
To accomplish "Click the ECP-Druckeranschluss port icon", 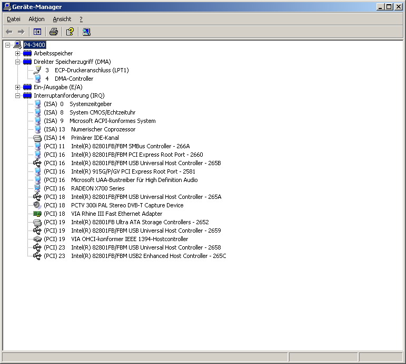I will point(37,70).
